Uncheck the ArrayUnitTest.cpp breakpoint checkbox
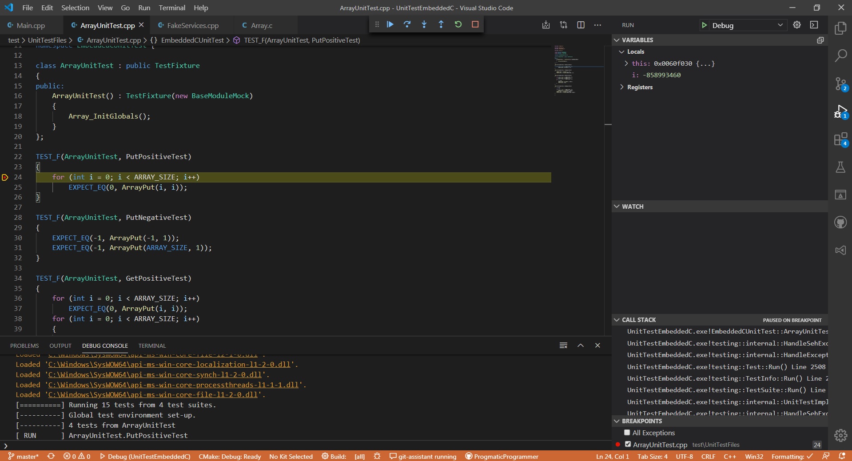The width and height of the screenshot is (852, 461). (628, 444)
